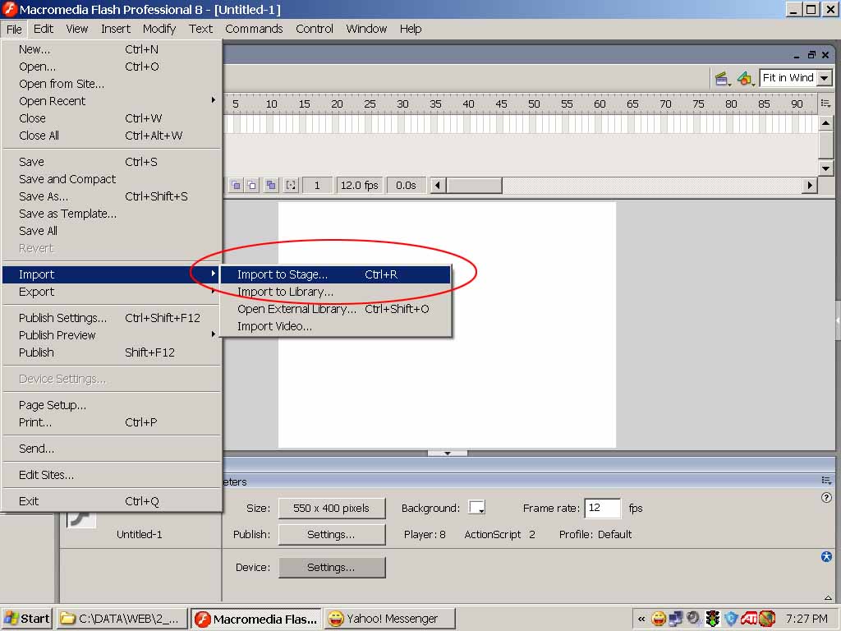The image size is (841, 631).
Task: Expand hidden tray icons chevron
Action: (641, 619)
